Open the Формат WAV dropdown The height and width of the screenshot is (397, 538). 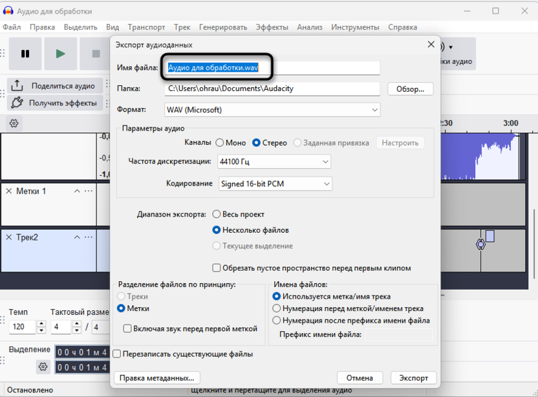pos(272,110)
